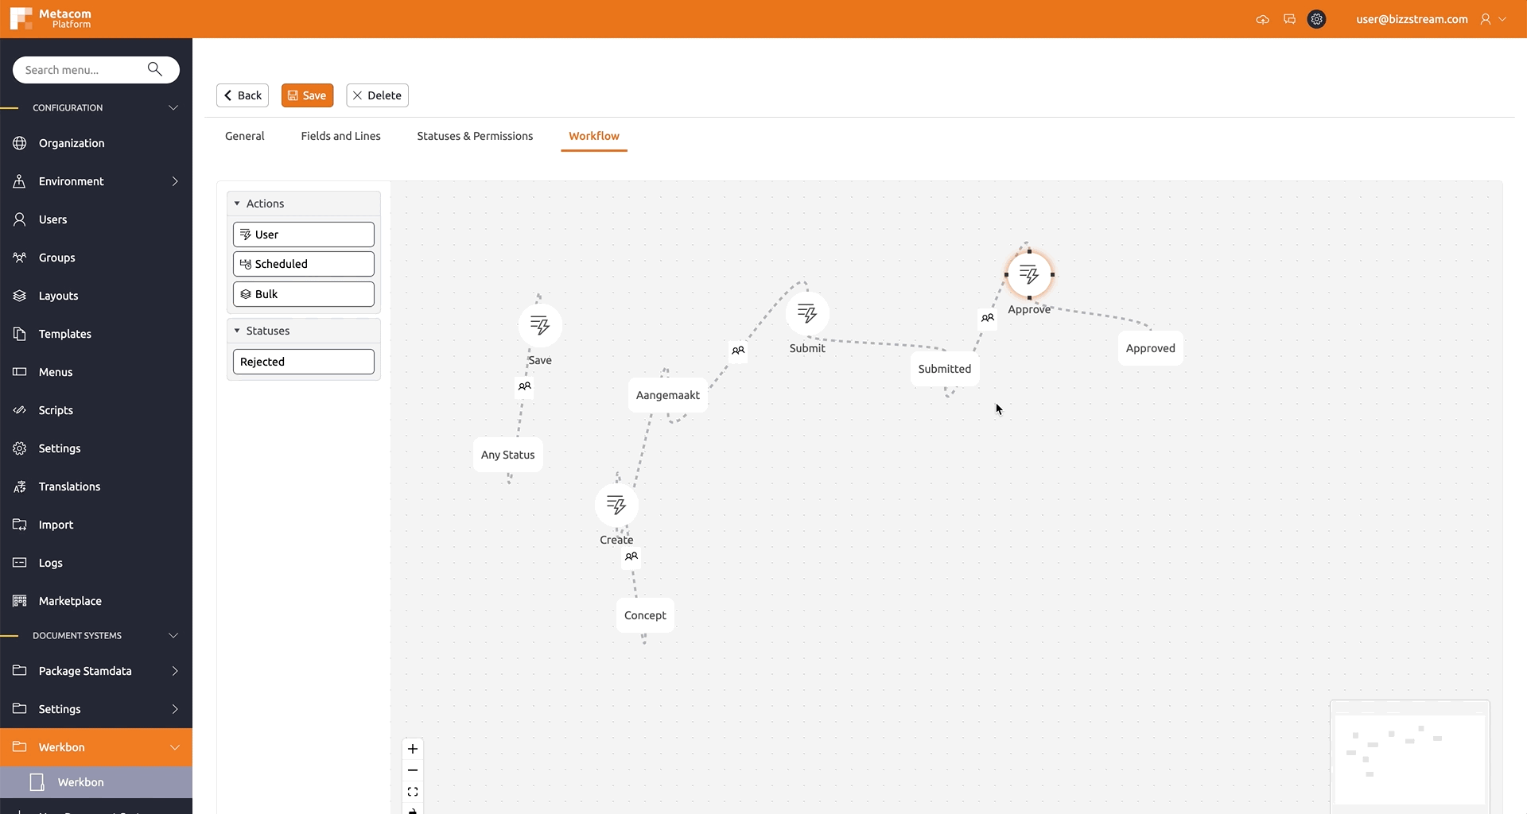Collapse the CONFIGURATION section

coord(173,107)
